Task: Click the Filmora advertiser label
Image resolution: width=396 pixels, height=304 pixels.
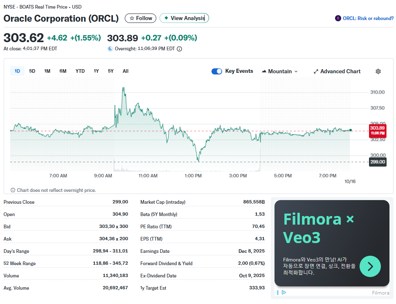Action: click(x=380, y=293)
